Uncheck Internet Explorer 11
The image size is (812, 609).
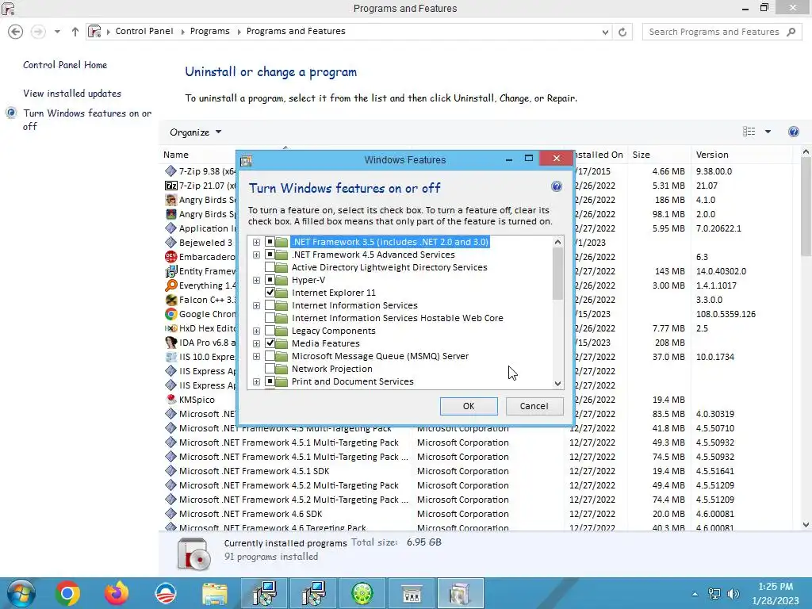pyautogui.click(x=270, y=293)
